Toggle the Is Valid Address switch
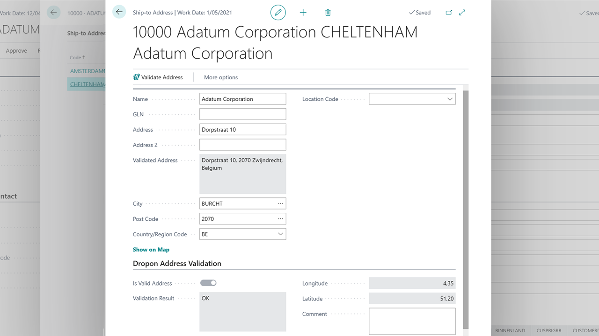599x336 pixels. pos(208,283)
